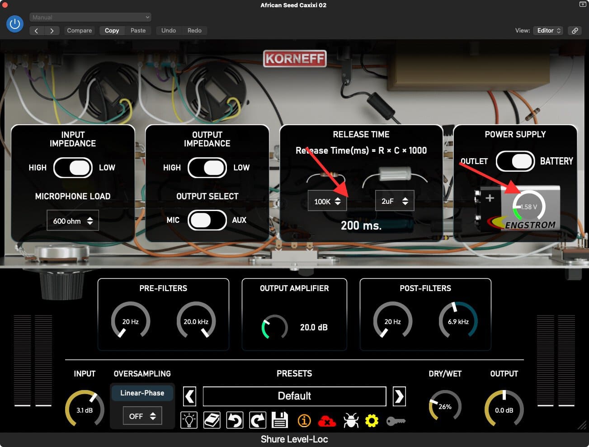Adjust the Post-Filters 20 Hz knob

point(392,321)
